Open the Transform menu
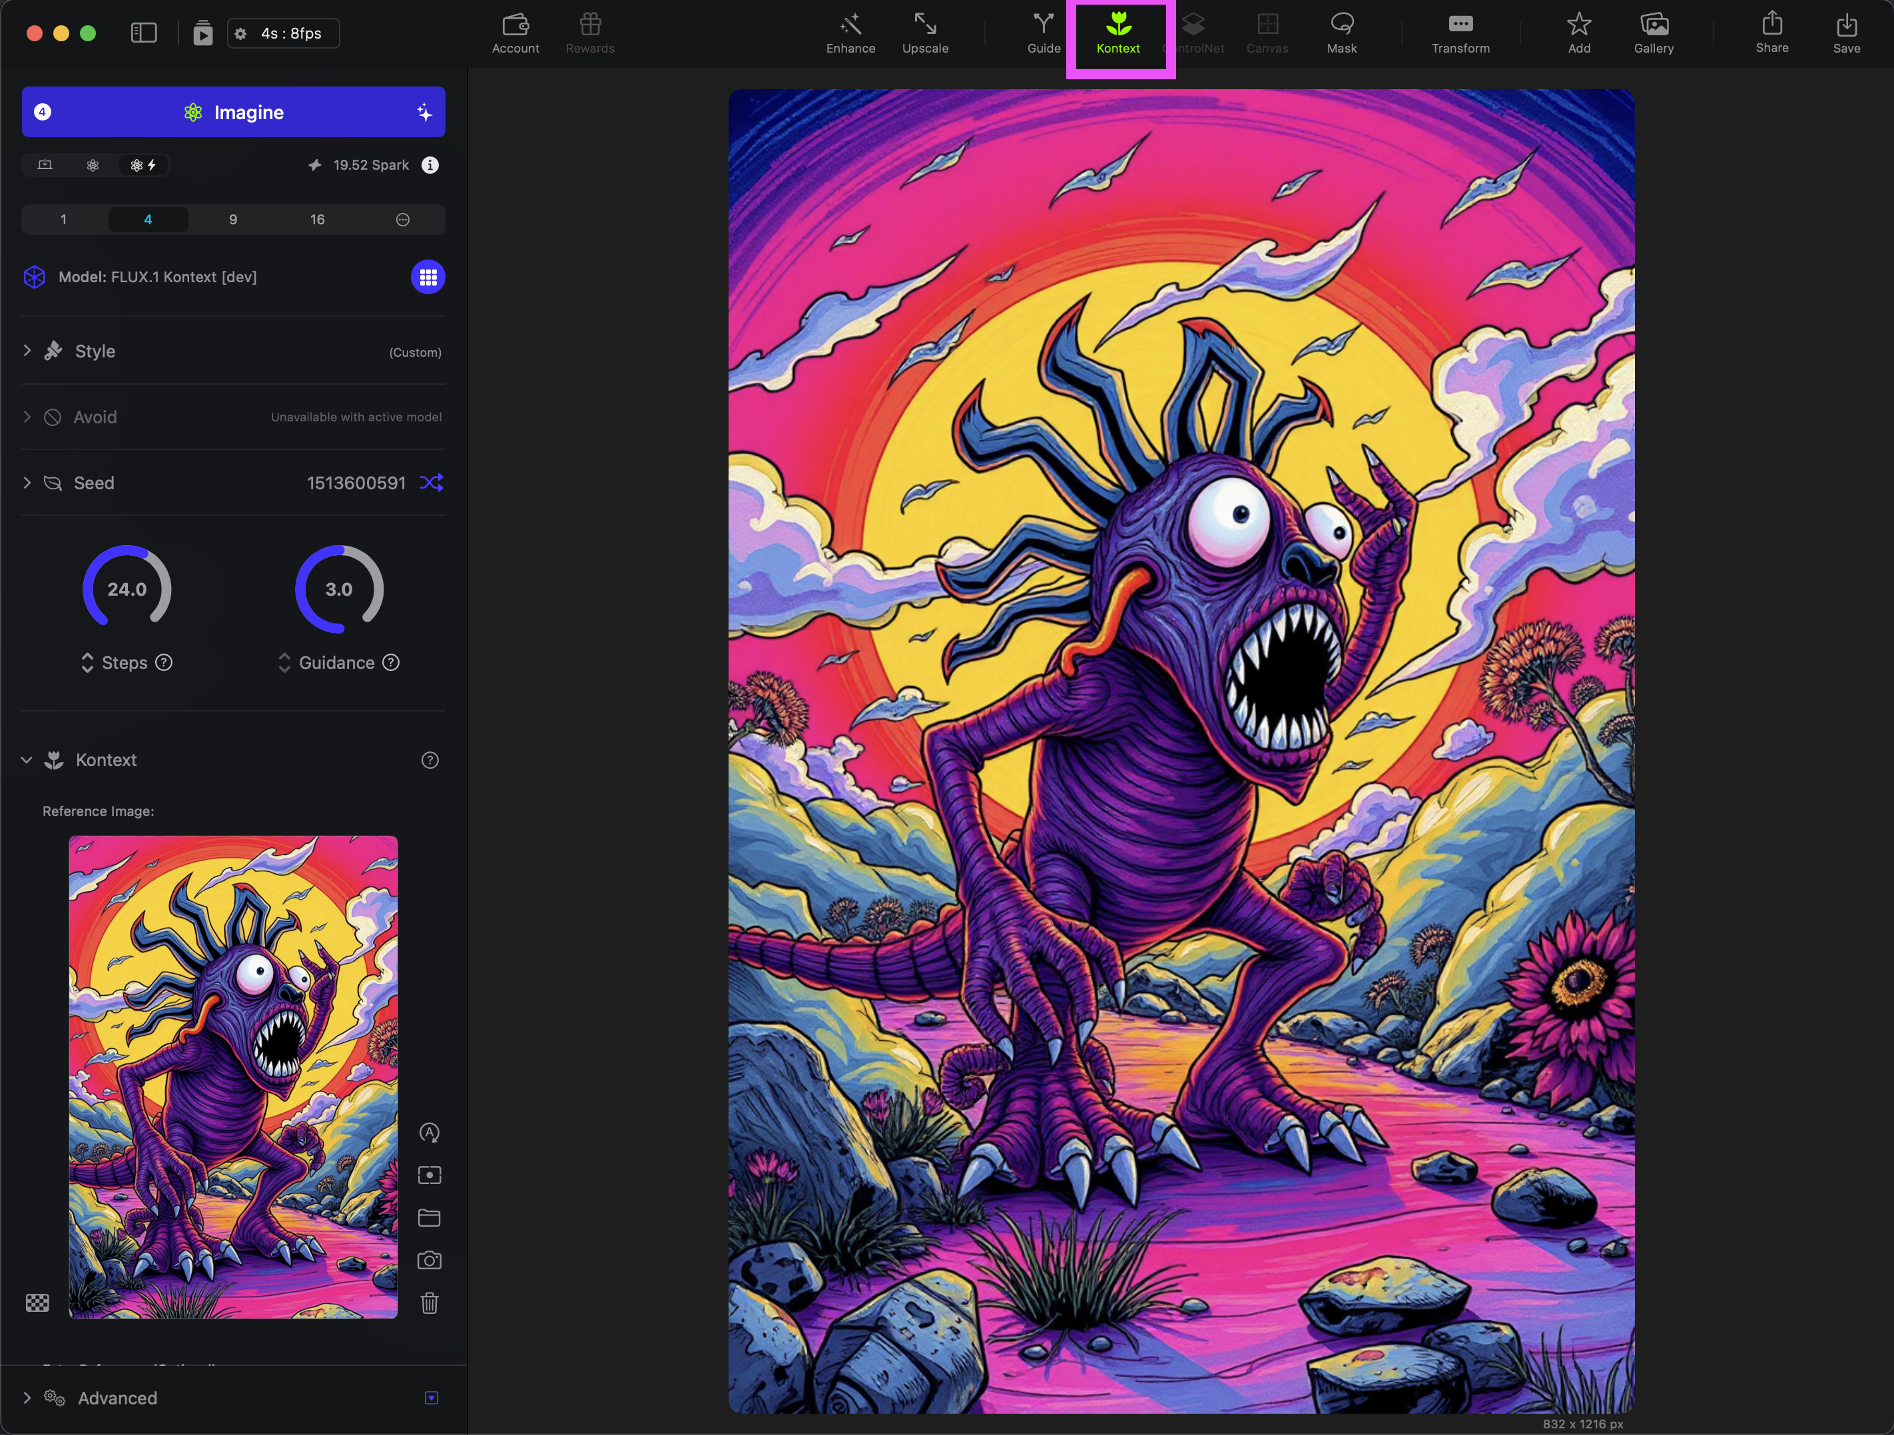1894x1435 pixels. point(1460,33)
